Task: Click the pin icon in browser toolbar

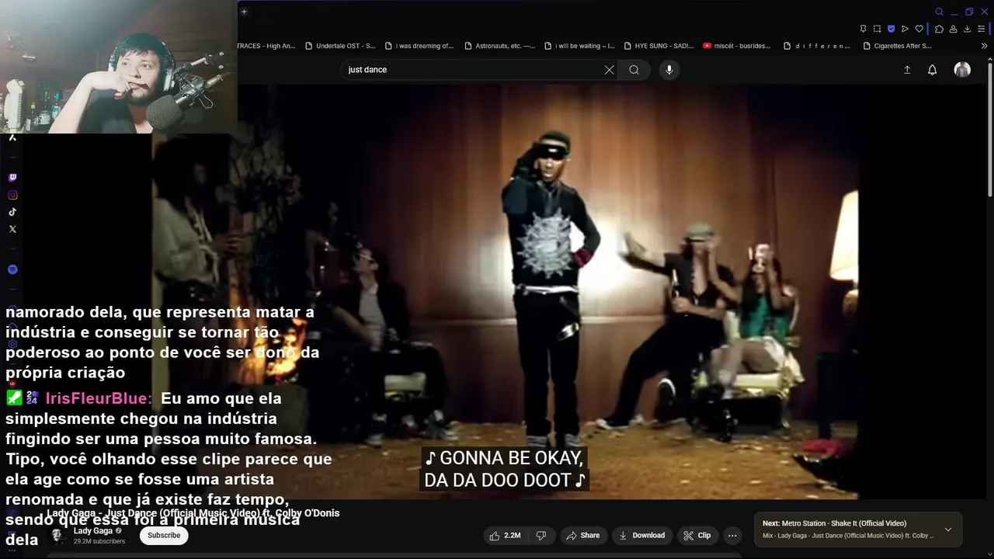Action: tap(864, 29)
